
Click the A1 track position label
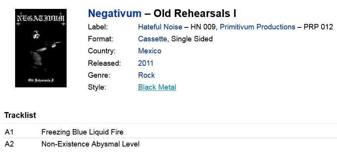coord(9,132)
